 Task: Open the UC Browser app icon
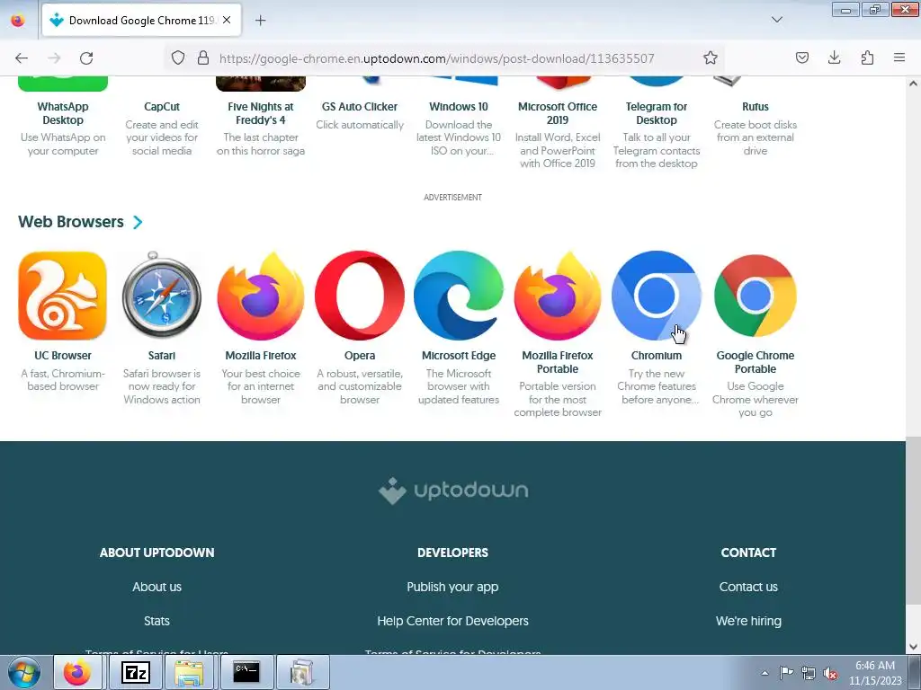point(63,296)
